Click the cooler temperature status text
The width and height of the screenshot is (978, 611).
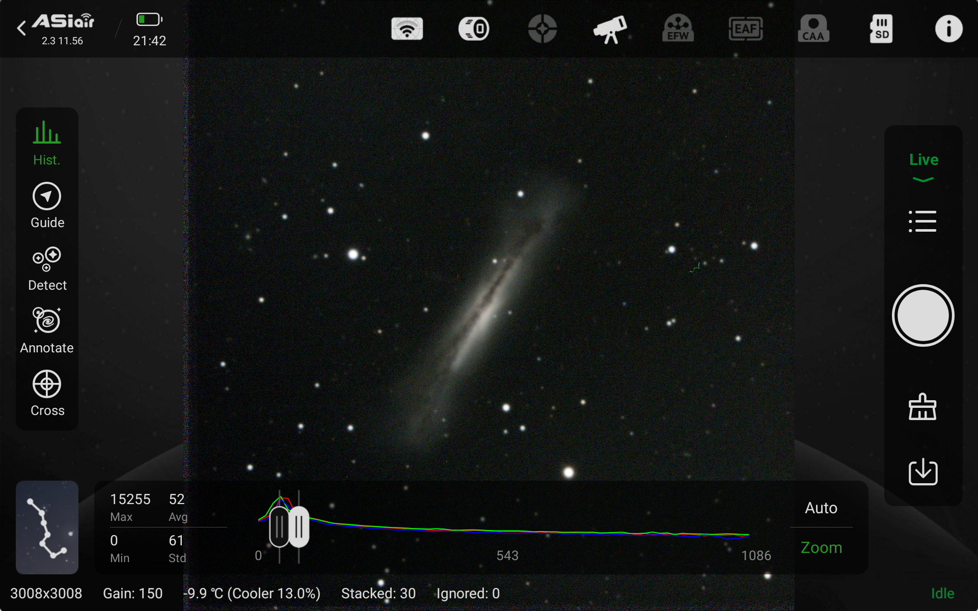[252, 593]
